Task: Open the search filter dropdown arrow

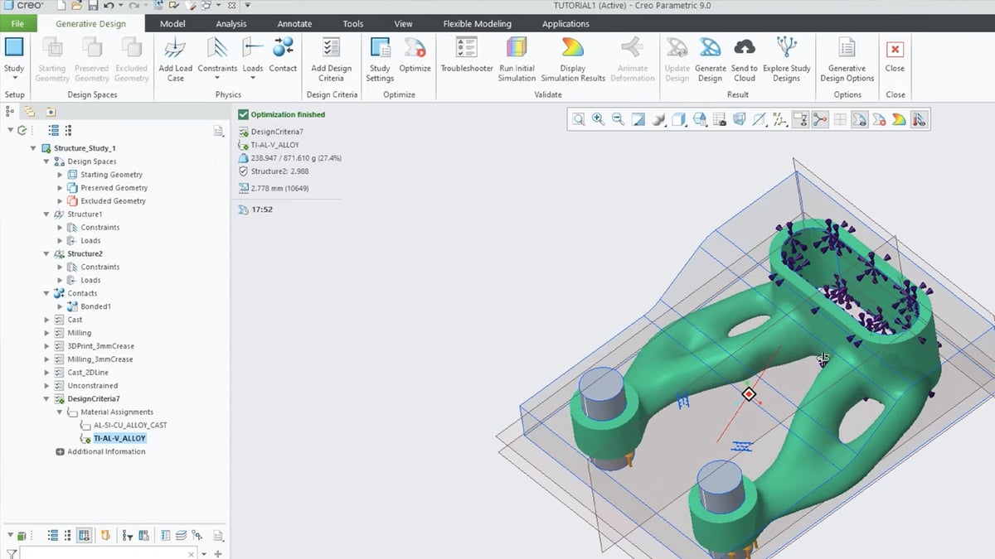Action: click(204, 553)
